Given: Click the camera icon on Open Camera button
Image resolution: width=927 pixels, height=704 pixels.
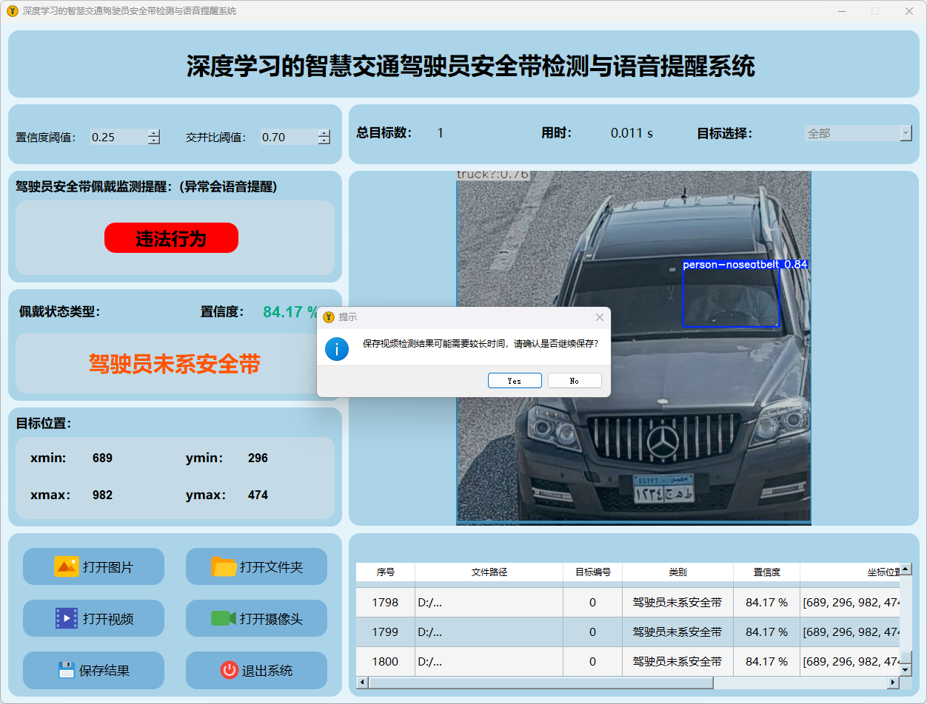Looking at the screenshot, I should 223,618.
